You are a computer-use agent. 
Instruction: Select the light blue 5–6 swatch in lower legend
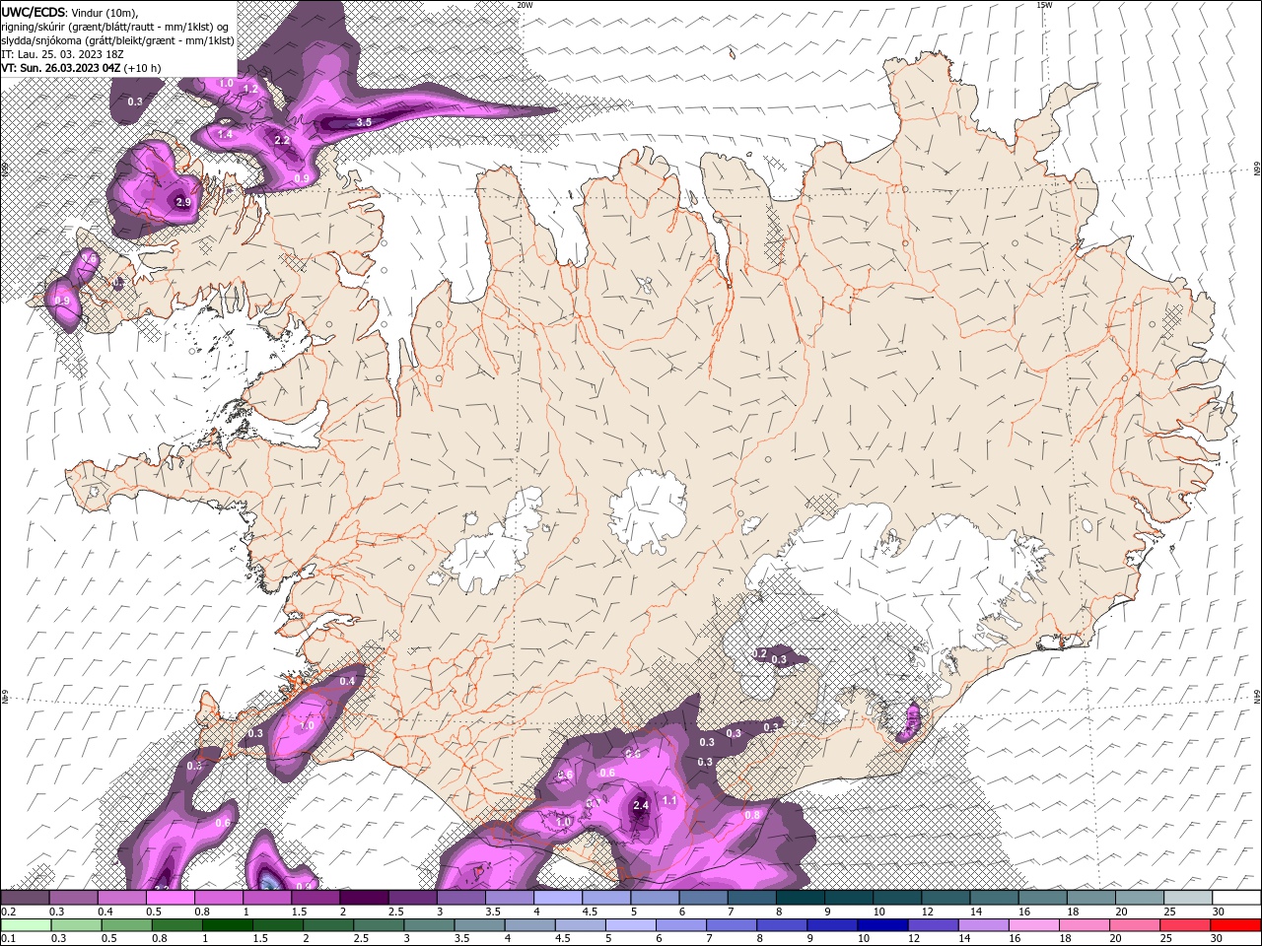point(631,925)
